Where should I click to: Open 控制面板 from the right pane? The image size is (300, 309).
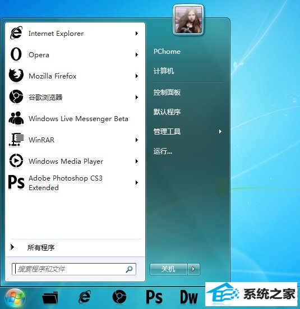[167, 92]
